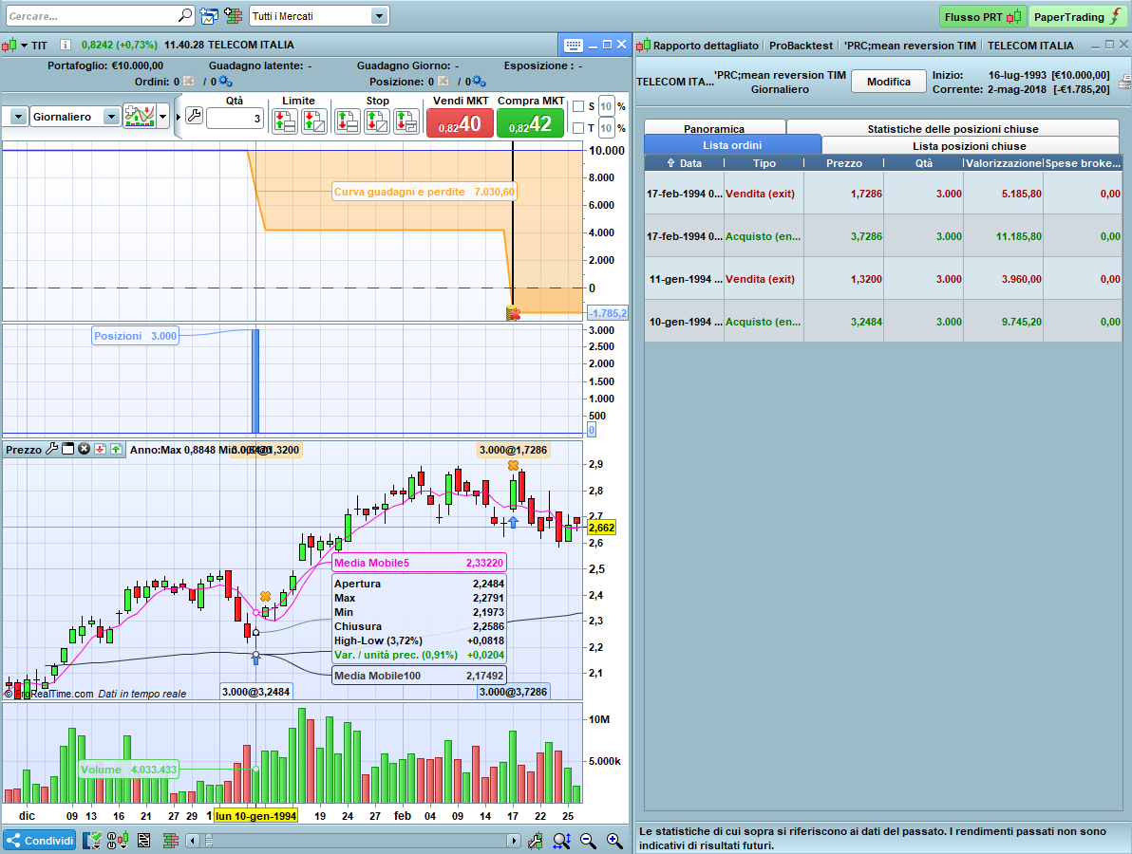Collapse the order toolbar triangle
The image size is (1132, 854).
pos(179,116)
